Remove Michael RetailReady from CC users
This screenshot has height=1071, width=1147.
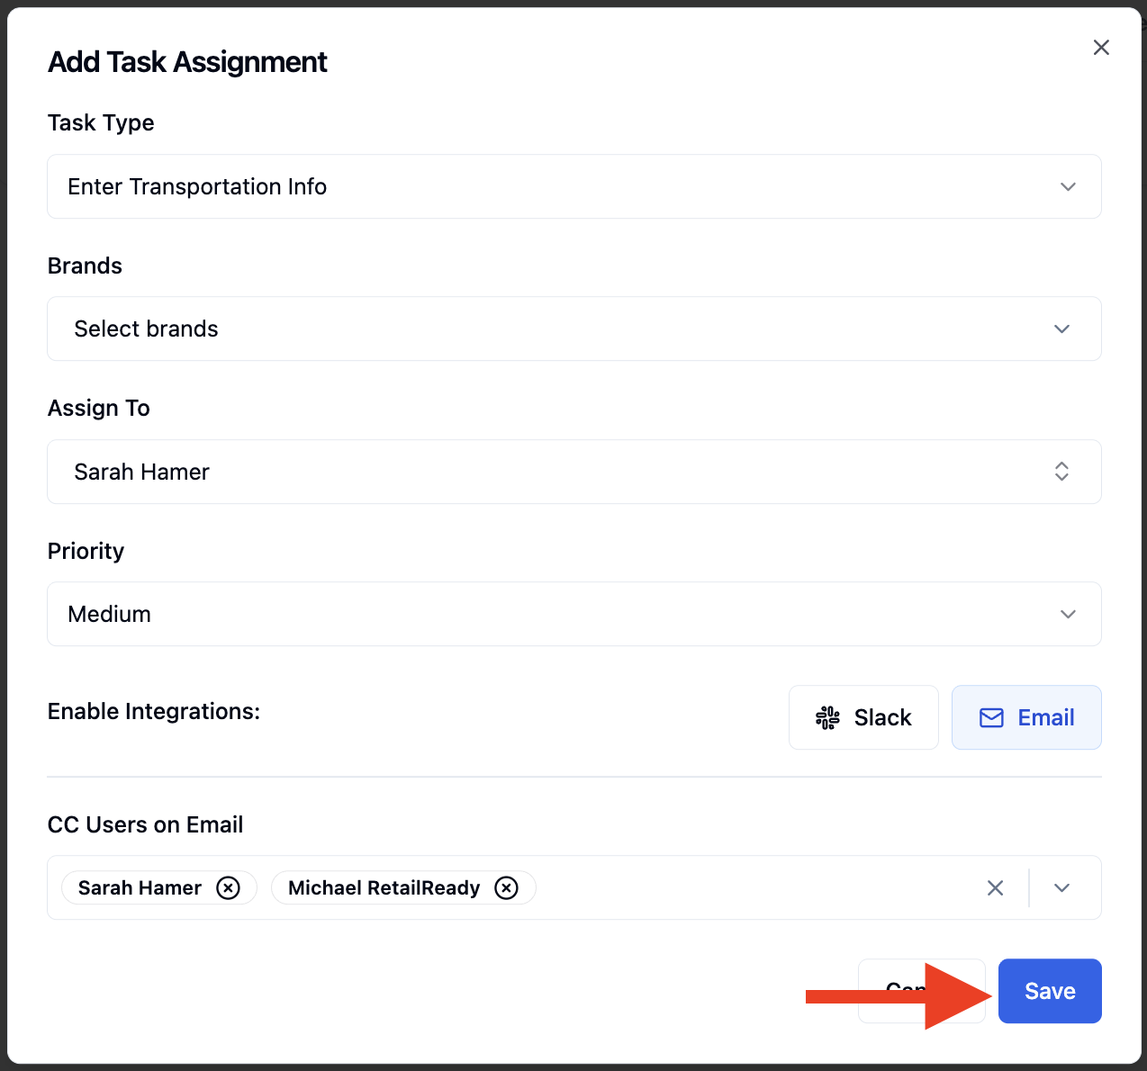[x=507, y=887]
